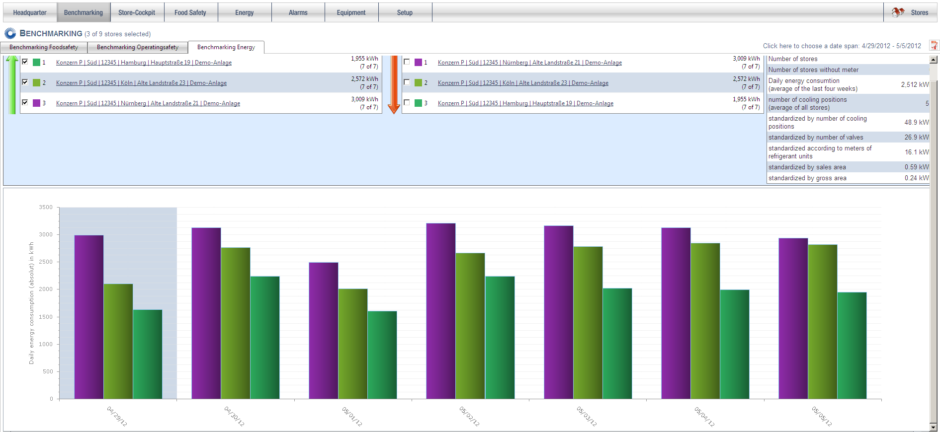
Task: Click olive swatch of Köln in left list
Action: [x=36, y=82]
